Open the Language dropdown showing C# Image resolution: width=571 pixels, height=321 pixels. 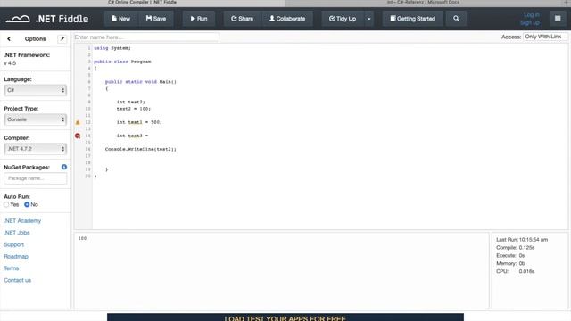tap(36, 90)
